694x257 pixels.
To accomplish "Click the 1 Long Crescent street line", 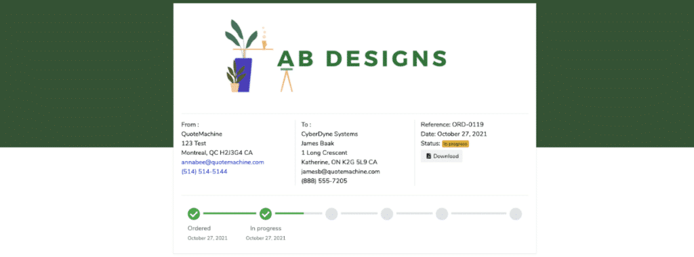I will [x=324, y=153].
